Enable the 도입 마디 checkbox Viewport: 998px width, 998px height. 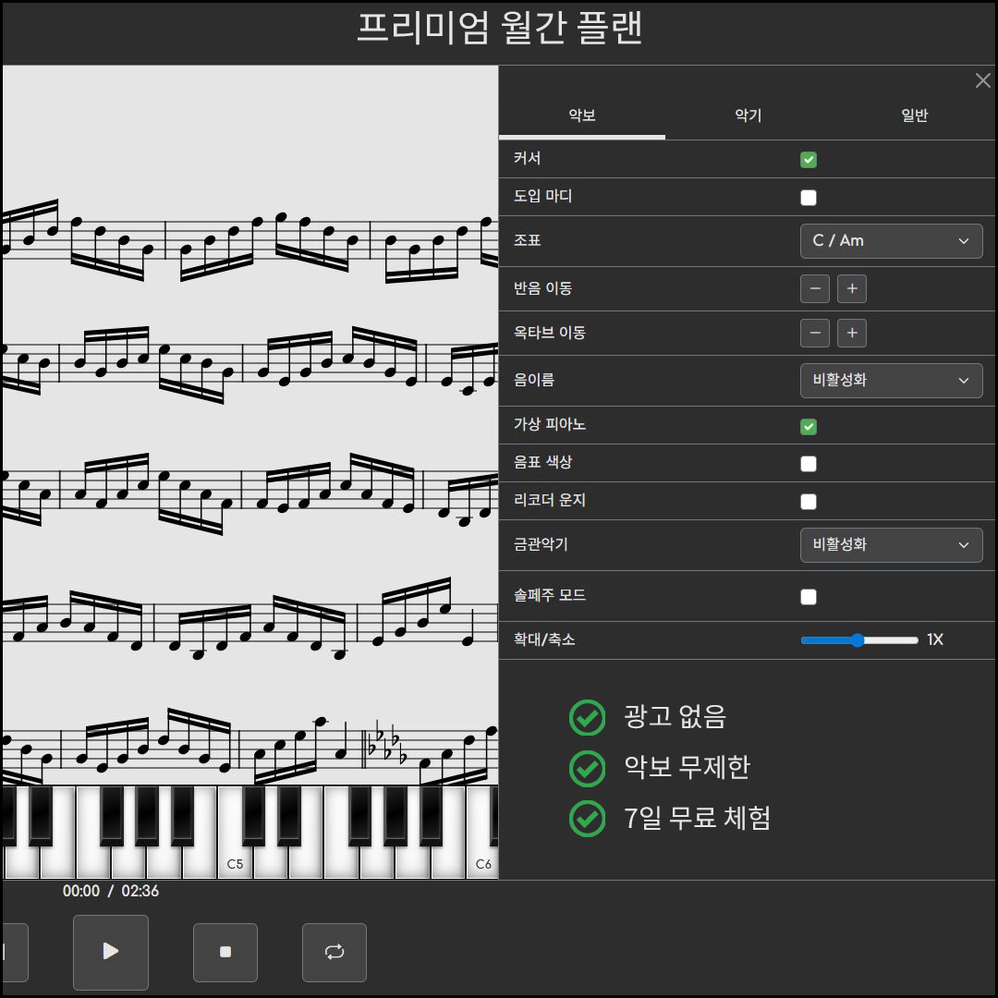809,198
